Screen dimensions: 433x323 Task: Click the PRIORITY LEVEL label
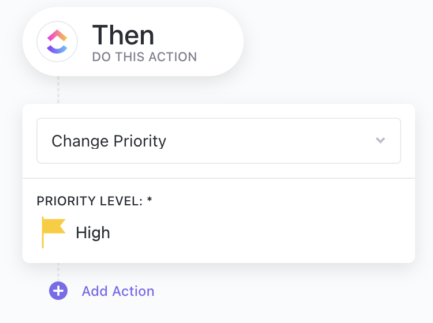[x=88, y=201]
